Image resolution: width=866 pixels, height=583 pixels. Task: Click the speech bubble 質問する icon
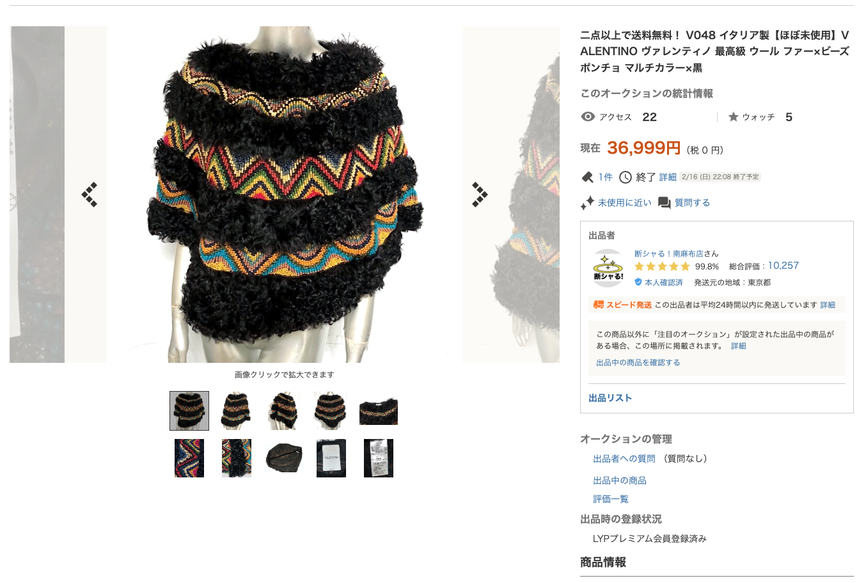point(665,203)
